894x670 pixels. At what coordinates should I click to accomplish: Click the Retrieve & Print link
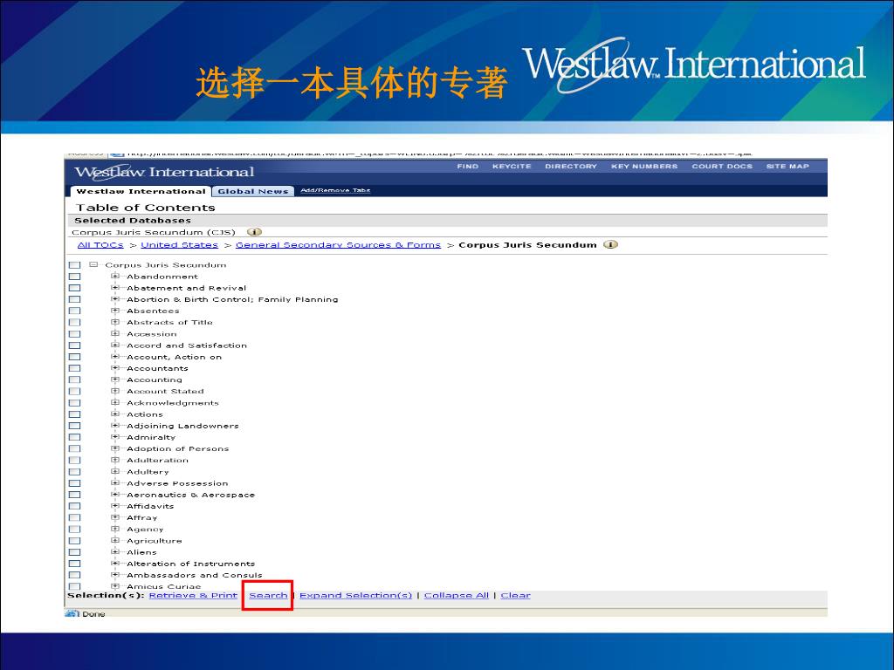tap(193, 596)
